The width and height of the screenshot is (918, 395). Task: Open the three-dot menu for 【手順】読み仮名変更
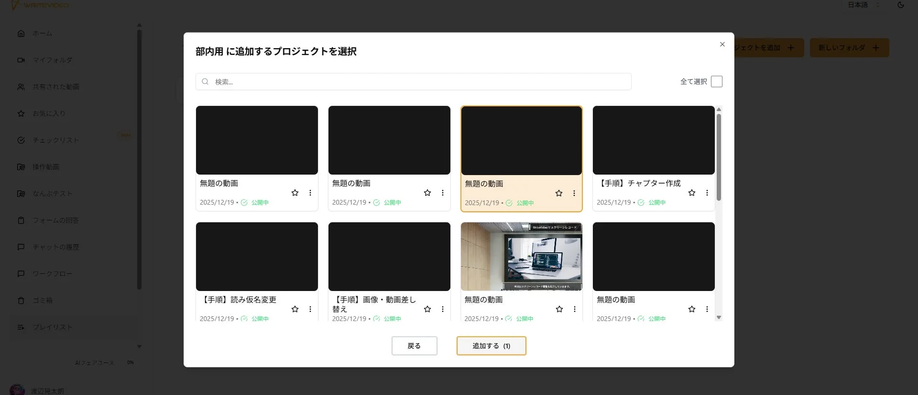point(310,309)
